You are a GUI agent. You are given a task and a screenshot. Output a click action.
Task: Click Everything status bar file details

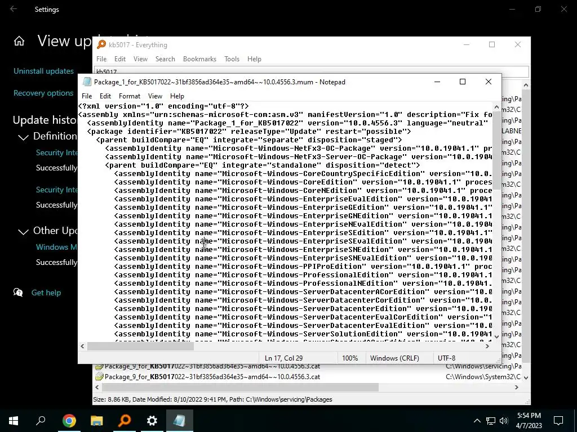[212, 399]
